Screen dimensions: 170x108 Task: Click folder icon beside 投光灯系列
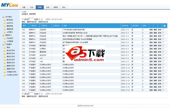(x=5, y=50)
